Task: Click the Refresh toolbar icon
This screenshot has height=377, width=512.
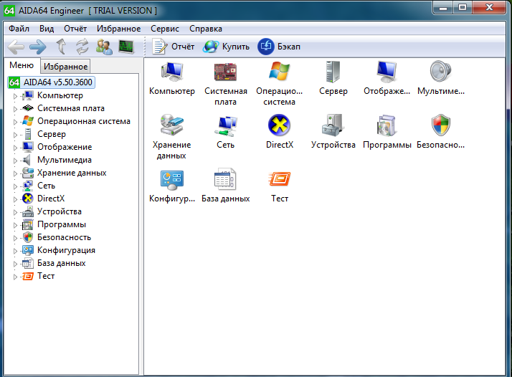Action: (x=82, y=47)
